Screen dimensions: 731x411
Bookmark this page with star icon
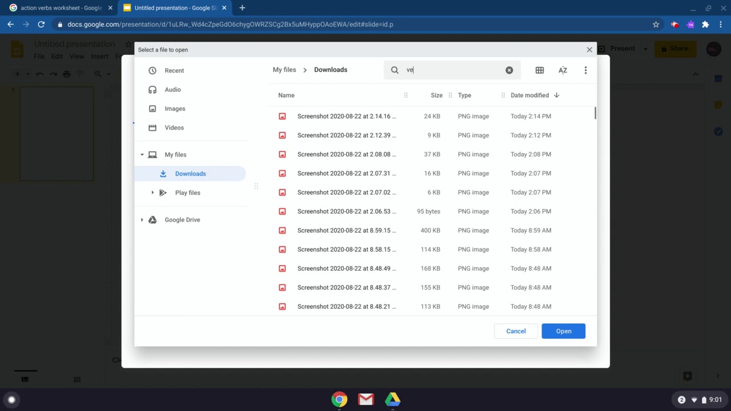click(656, 25)
